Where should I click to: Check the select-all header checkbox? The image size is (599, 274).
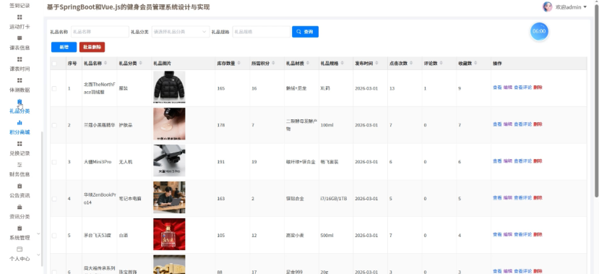(54, 64)
